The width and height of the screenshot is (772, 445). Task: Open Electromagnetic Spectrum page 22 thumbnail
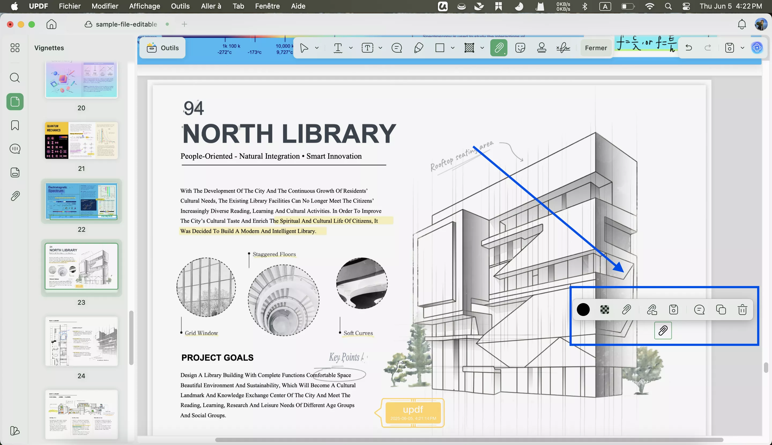[x=81, y=201]
